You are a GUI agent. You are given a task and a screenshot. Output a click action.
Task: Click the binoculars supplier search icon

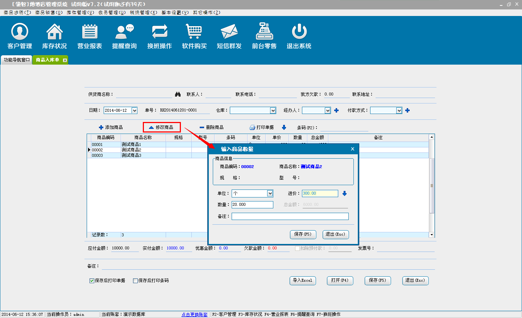point(178,94)
